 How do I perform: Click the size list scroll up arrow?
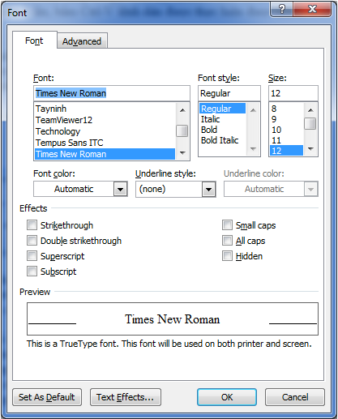coord(310,110)
